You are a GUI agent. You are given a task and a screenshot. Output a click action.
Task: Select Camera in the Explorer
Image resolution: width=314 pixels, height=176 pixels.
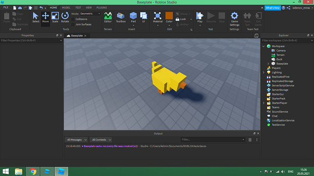[281, 50]
